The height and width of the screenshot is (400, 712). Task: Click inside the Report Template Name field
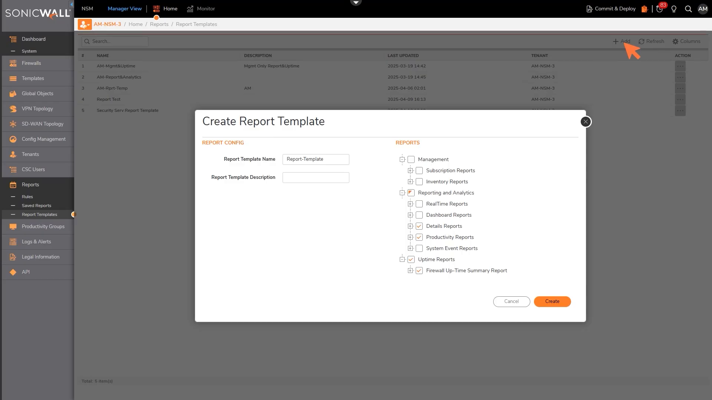pyautogui.click(x=316, y=159)
